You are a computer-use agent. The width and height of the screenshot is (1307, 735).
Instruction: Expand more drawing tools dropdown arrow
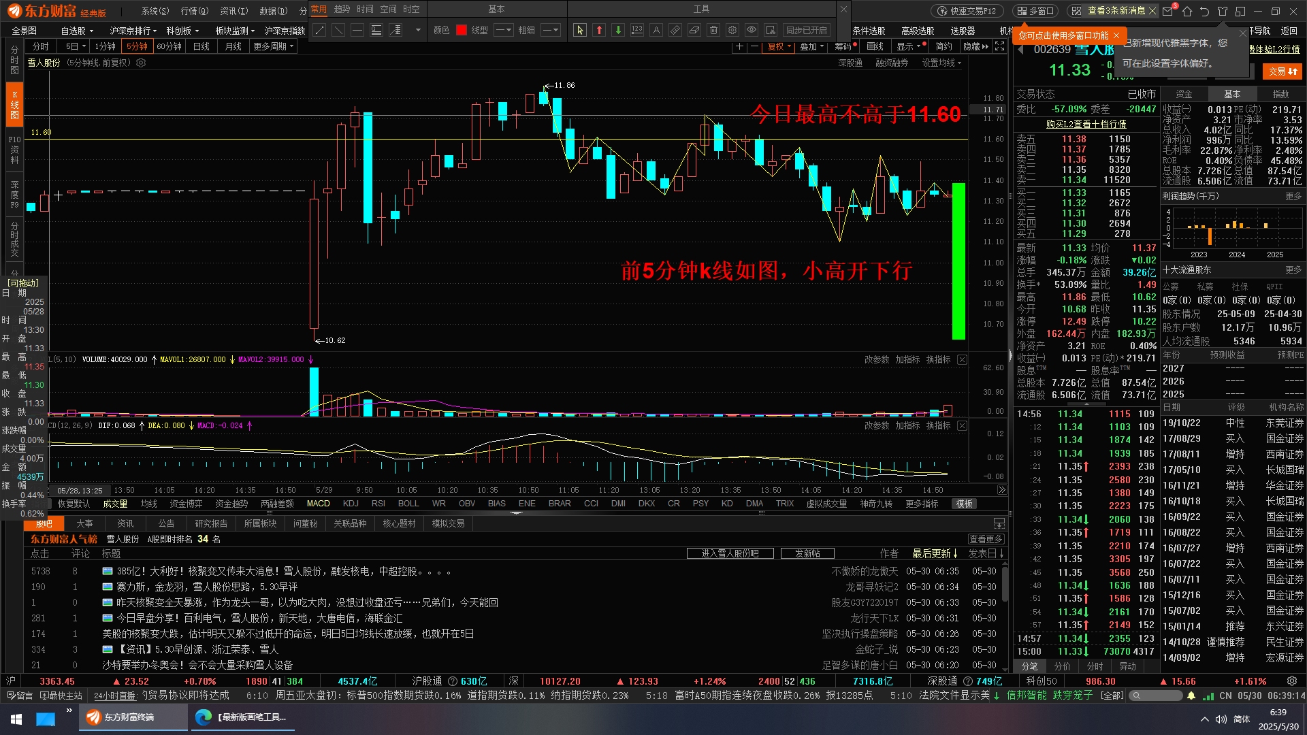click(x=417, y=31)
